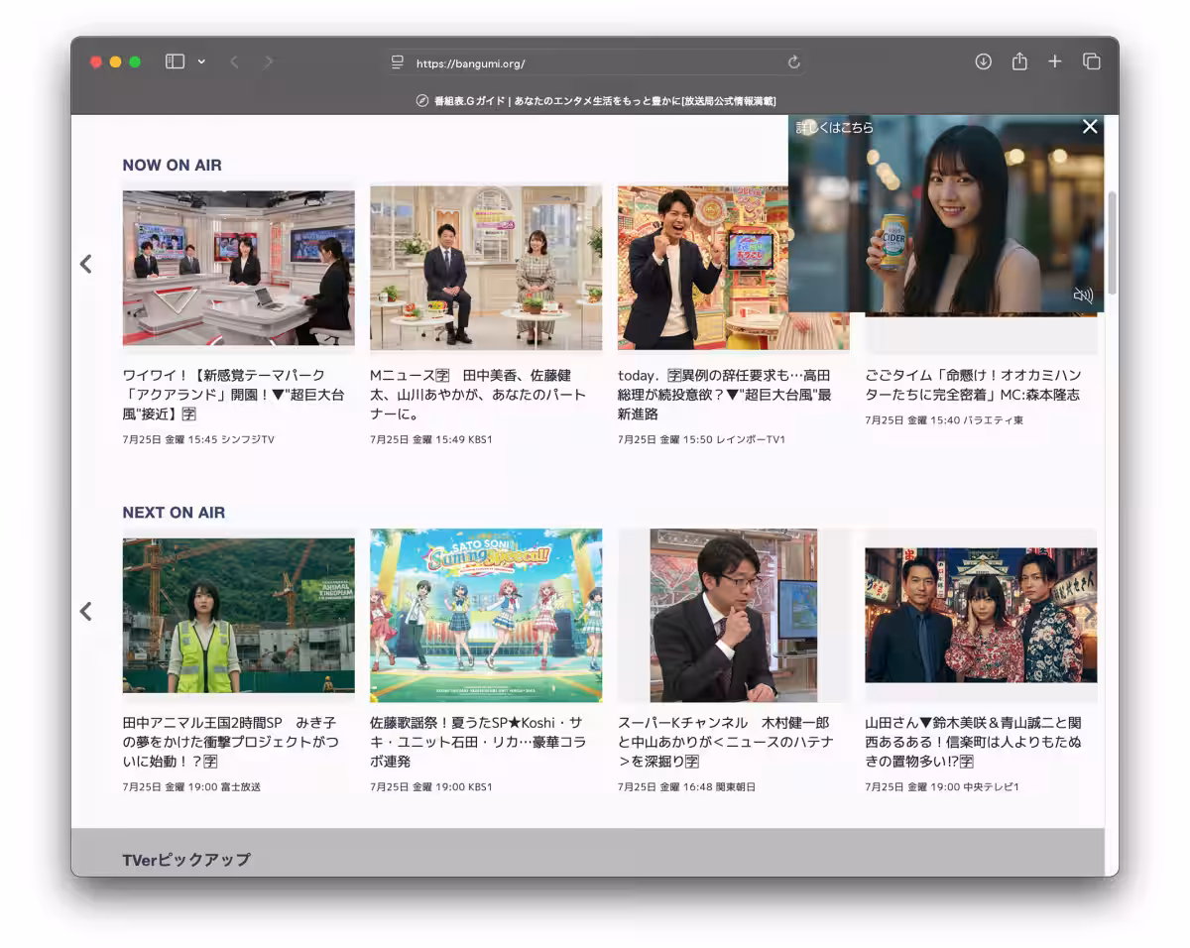Show the tab overview icon
1190x948 pixels.
1091,61
